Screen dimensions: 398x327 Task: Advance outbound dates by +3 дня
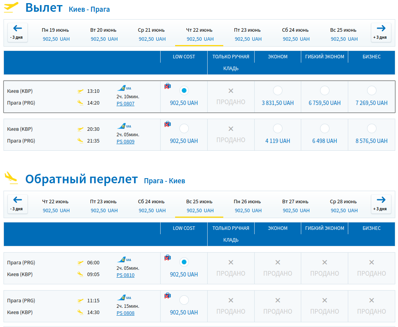(x=381, y=32)
